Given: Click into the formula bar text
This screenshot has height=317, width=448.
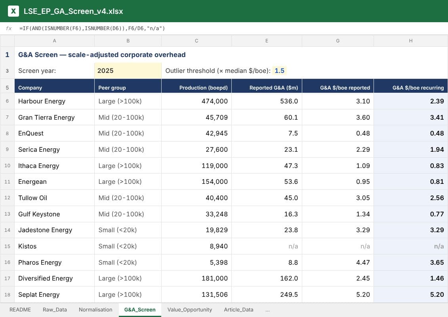Looking at the screenshot, I should pyautogui.click(x=92, y=28).
